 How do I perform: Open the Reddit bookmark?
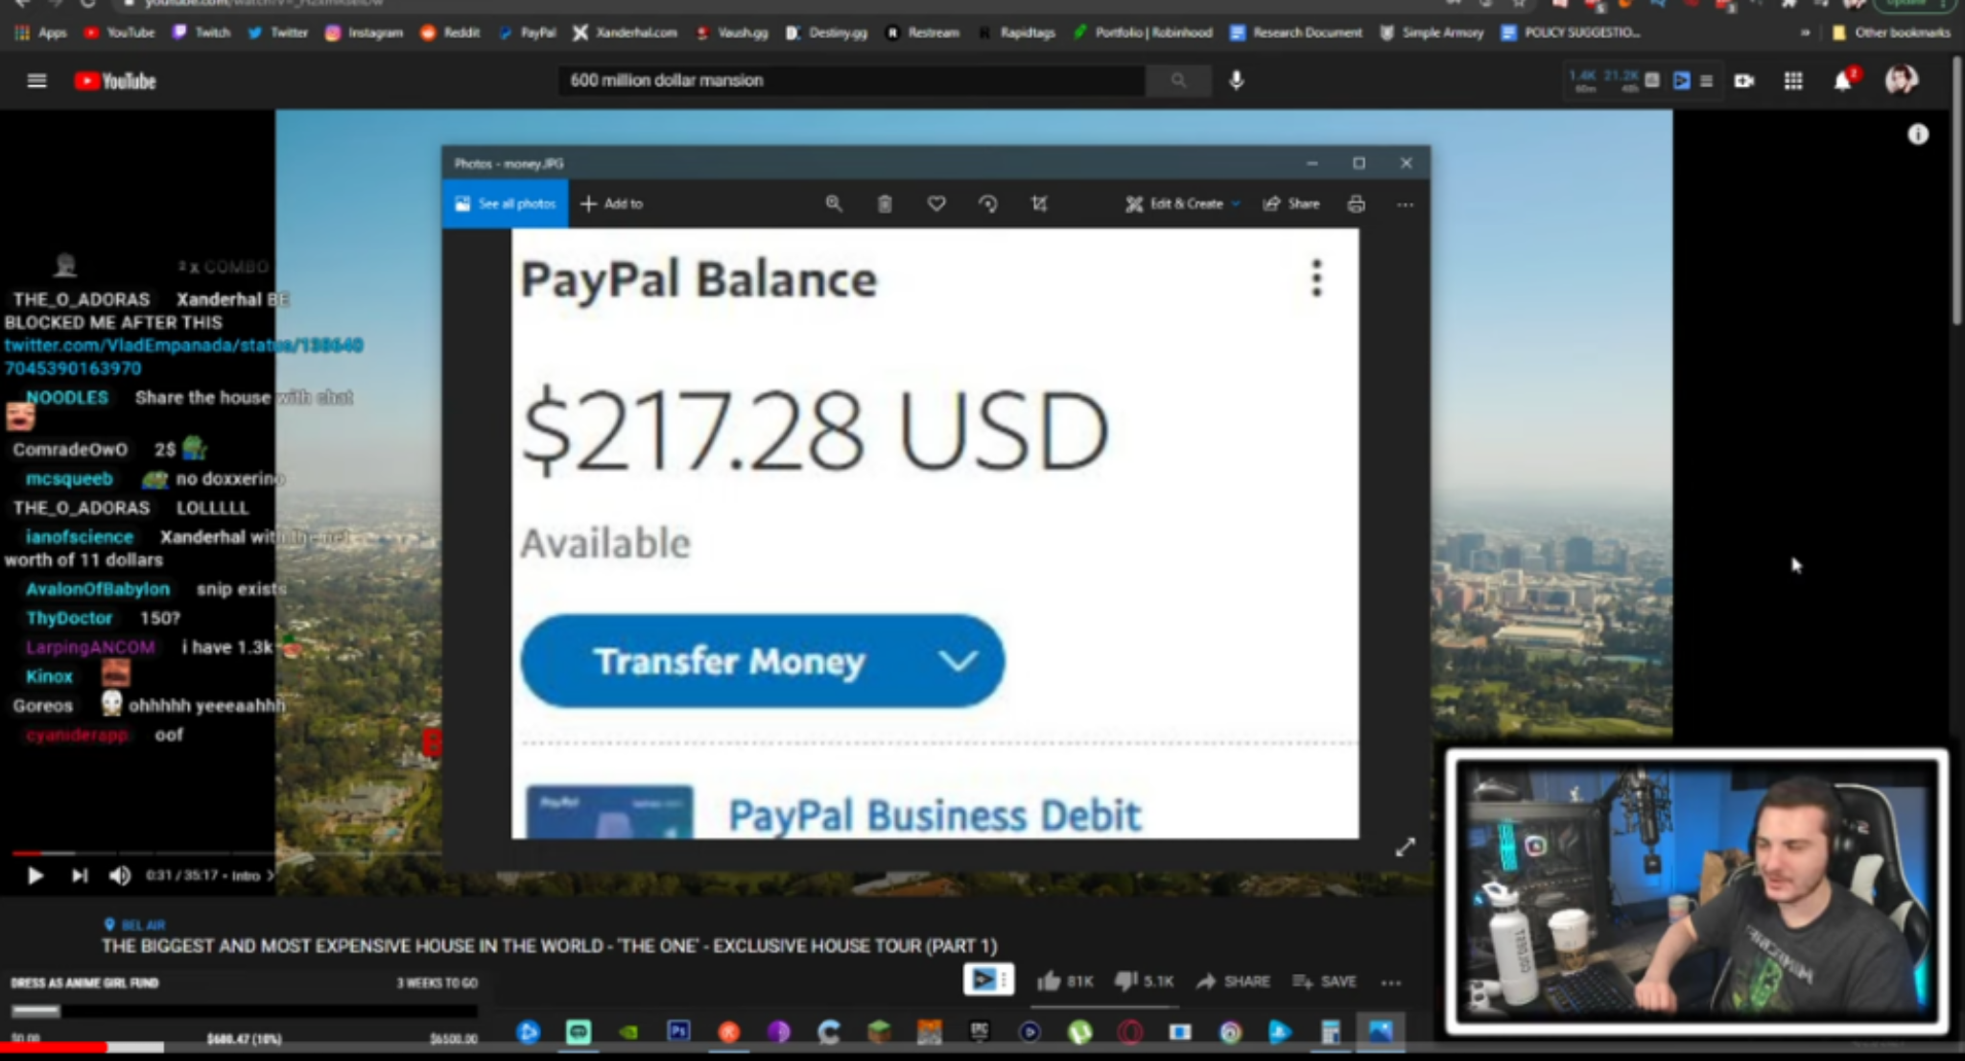[450, 32]
